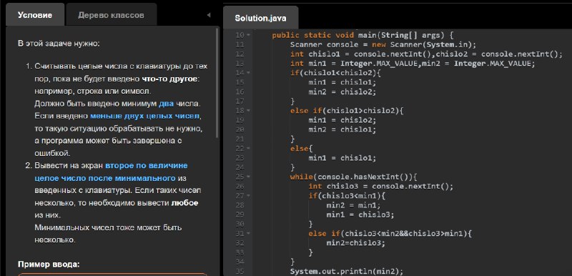The image size is (572, 276).
Task: Place cursor on Scanner console line 11
Action: [383, 45]
